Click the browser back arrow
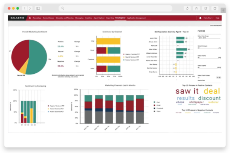 [x=24, y=8]
